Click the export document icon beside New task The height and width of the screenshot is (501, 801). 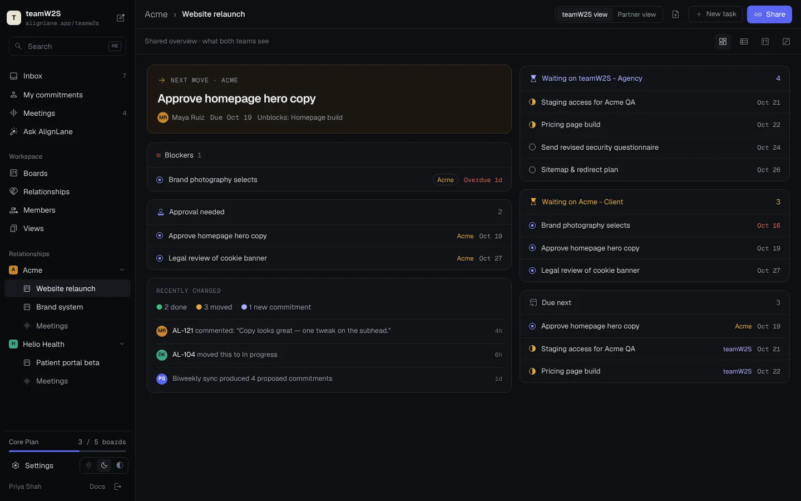[x=675, y=14]
